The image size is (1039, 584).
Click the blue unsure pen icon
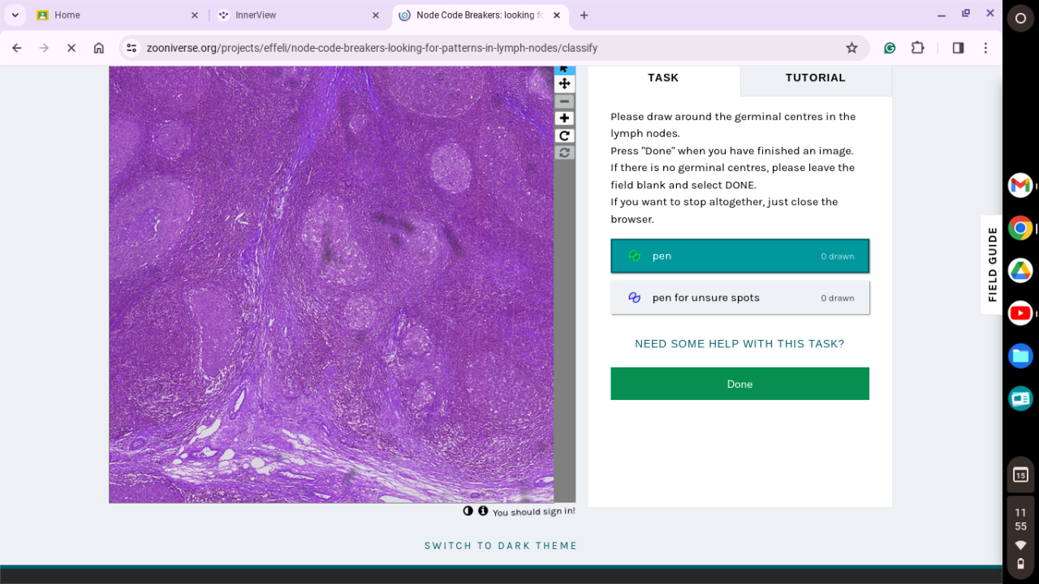tap(635, 298)
